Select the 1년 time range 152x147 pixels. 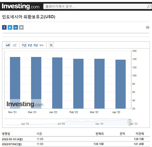(24, 45)
